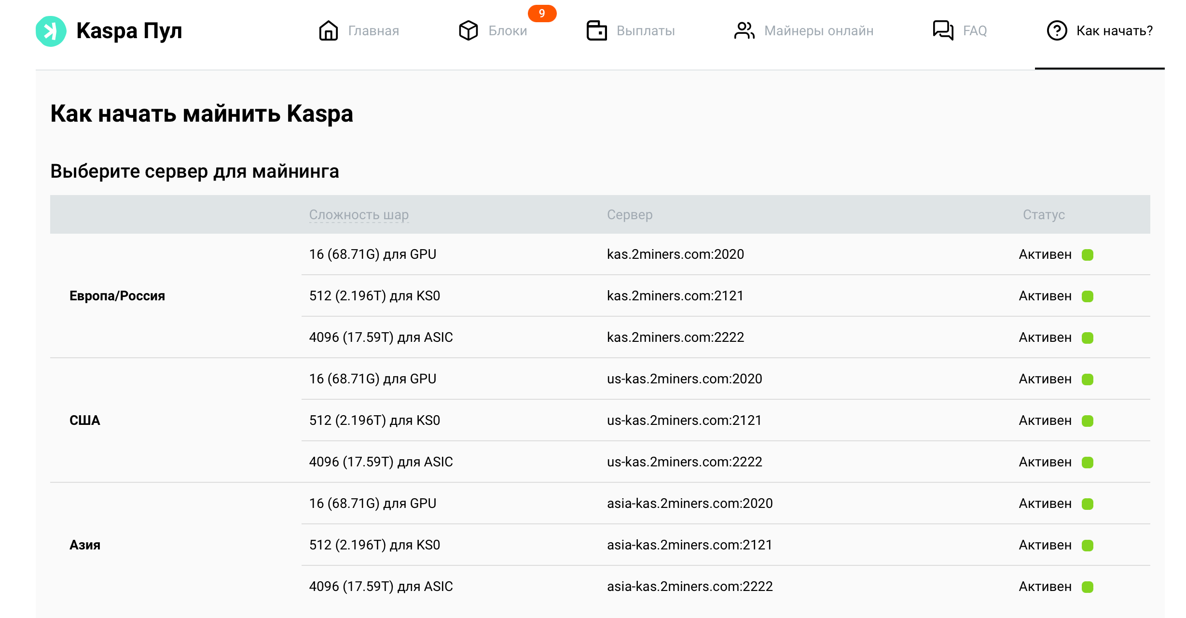The image size is (1186, 618).
Task: Click KS0 difficulty in the Азия section
Action: point(374,545)
